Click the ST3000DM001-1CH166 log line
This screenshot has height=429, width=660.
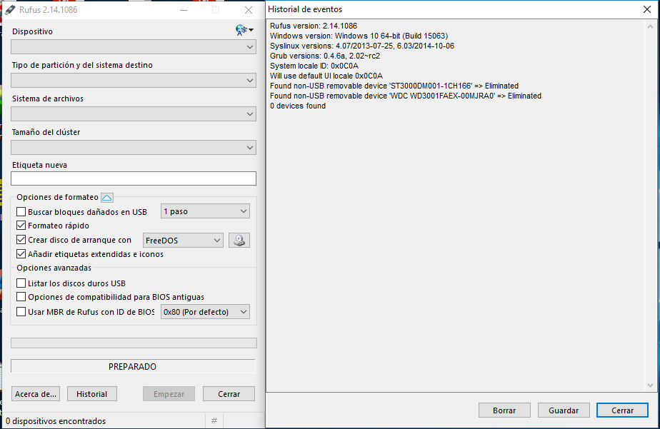(394, 86)
